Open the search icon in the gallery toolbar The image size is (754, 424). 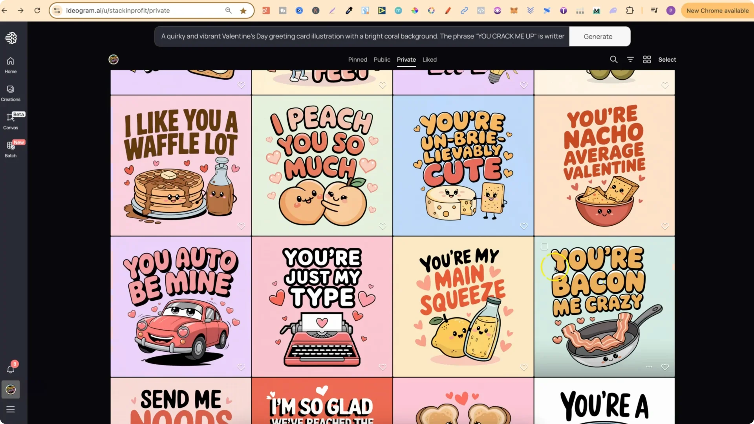tap(614, 59)
